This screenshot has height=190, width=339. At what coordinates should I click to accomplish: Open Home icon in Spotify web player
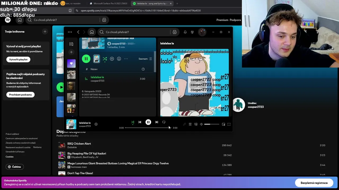pos(20,20)
